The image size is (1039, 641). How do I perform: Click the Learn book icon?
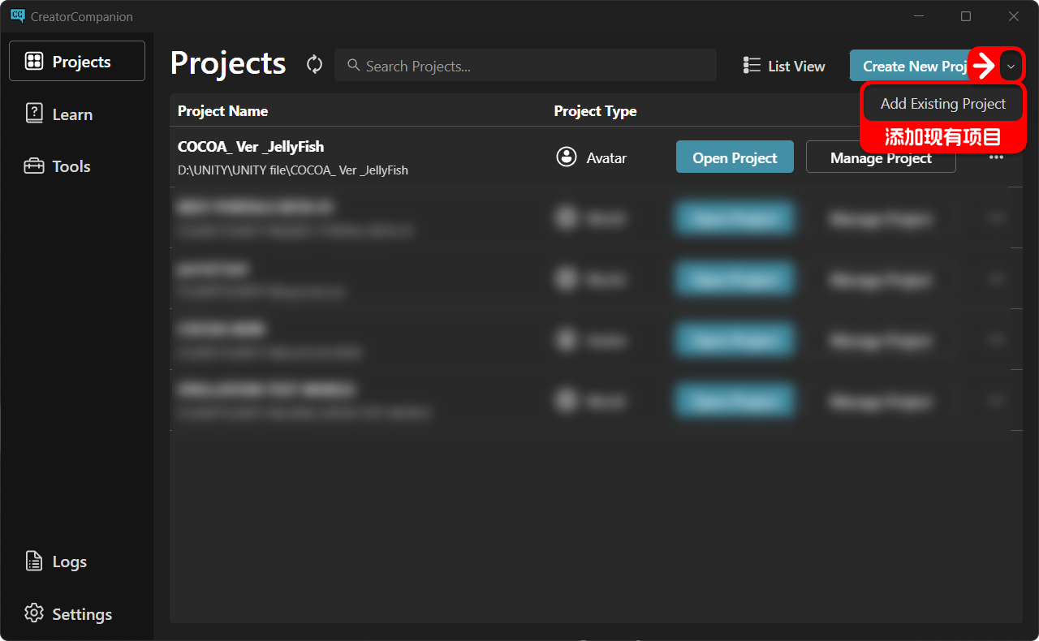click(34, 114)
